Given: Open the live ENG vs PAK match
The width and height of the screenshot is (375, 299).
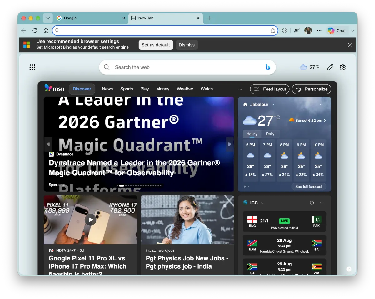Looking at the screenshot, I should pos(284,221).
